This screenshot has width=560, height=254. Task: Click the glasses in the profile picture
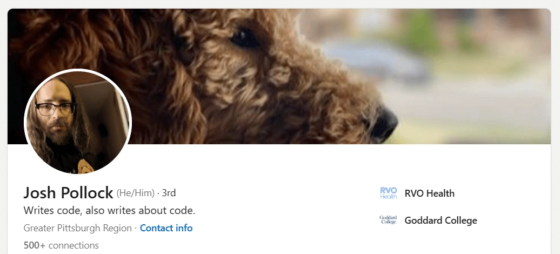pyautogui.click(x=56, y=109)
